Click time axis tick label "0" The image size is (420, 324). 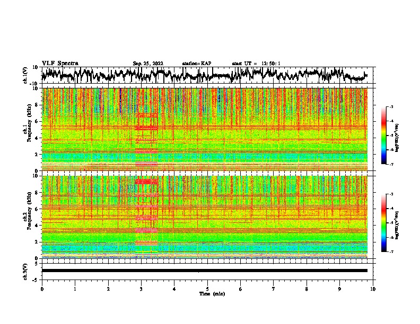coord(42,289)
